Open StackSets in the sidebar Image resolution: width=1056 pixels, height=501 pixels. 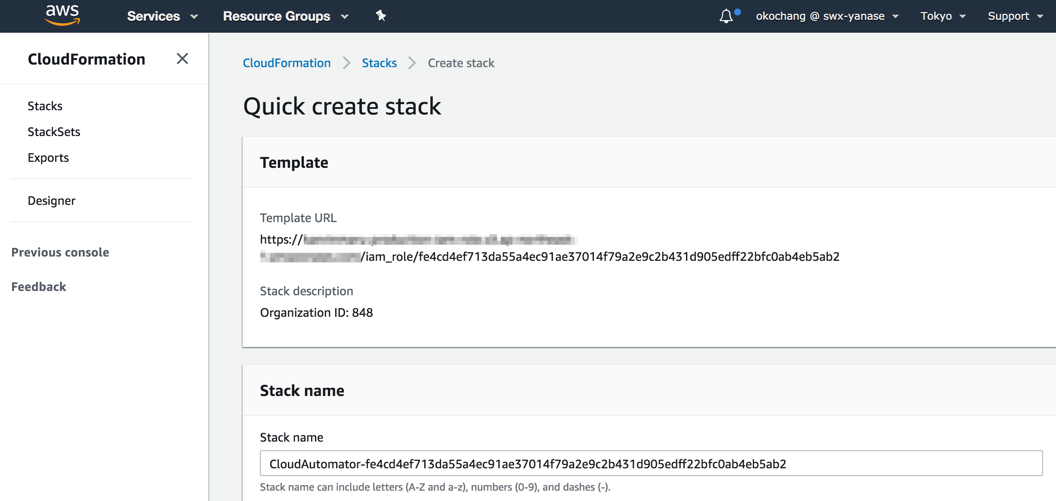point(54,132)
